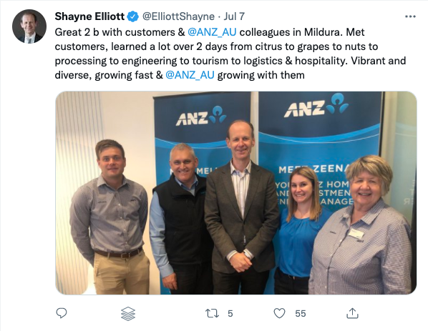The image size is (428, 331).
Task: Retweet using the arrows icon
Action: (x=212, y=313)
